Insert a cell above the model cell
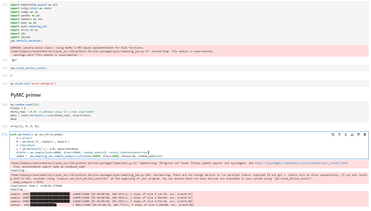 point(352,134)
